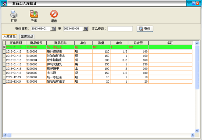Click the horizontal scrollbar left arrow
Screen dimensions: 202x140
pos(5,135)
